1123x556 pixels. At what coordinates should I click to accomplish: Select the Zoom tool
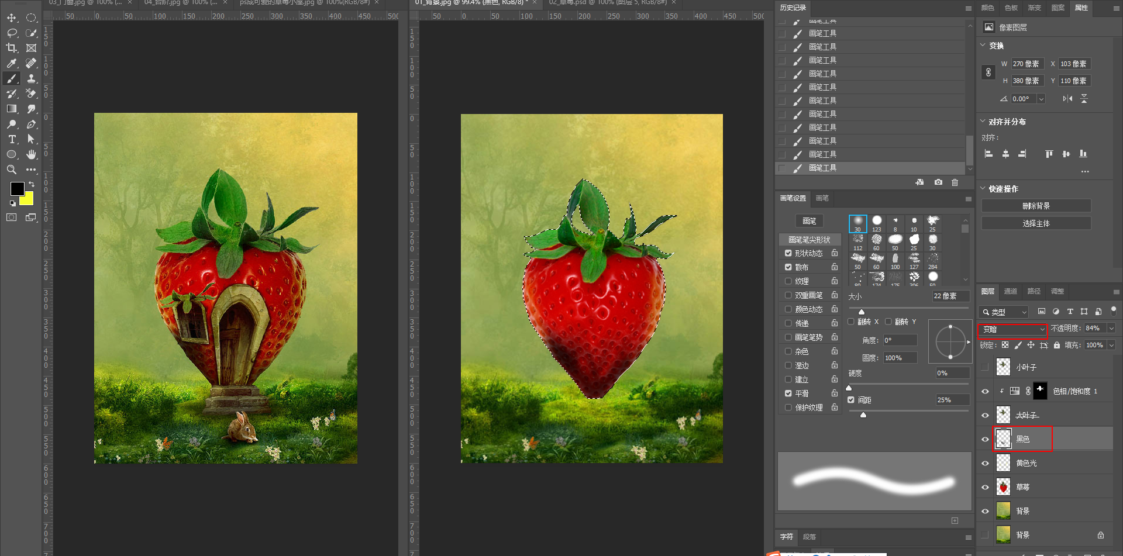pyautogui.click(x=12, y=170)
